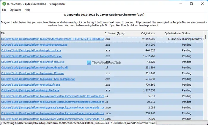Select the fastboot.exe file link
The width and height of the screenshot is (208, 125).
31,56
